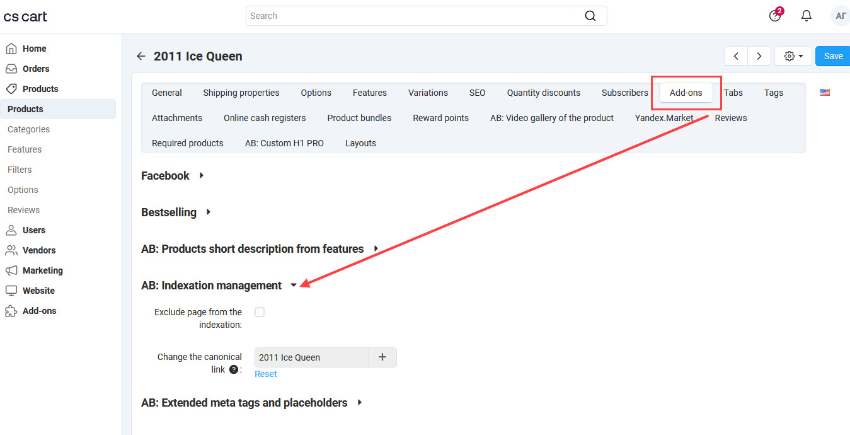The height and width of the screenshot is (435, 850).
Task: Open the Add-ons puzzle icon in the sidebar
Action: tap(13, 310)
